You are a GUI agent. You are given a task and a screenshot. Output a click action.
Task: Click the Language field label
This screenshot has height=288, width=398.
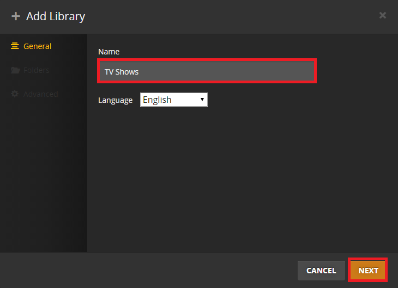coord(115,100)
